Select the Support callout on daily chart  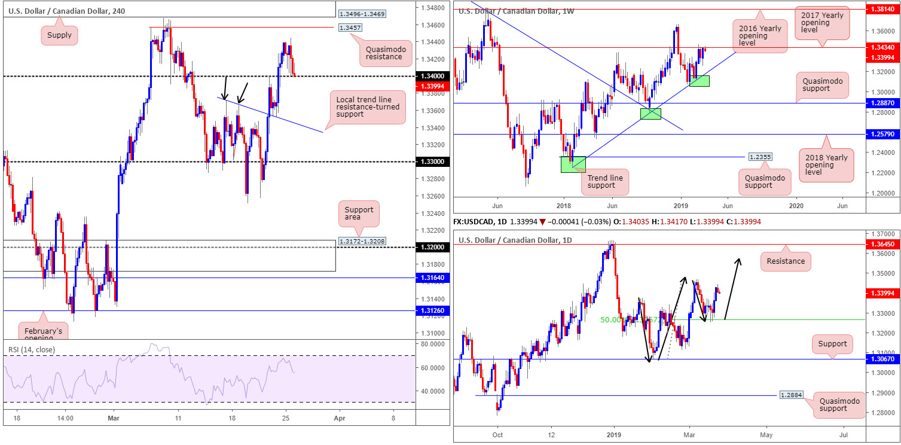(x=833, y=343)
